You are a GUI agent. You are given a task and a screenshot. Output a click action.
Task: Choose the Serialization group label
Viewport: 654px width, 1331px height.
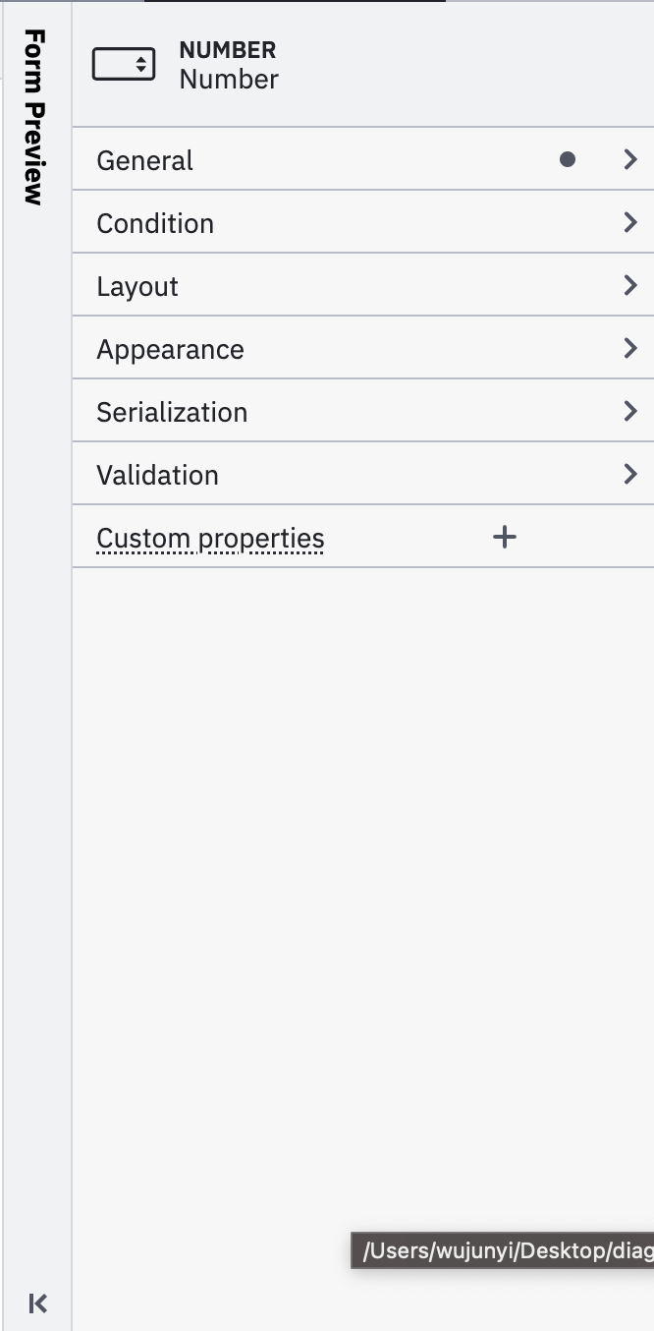(x=172, y=412)
